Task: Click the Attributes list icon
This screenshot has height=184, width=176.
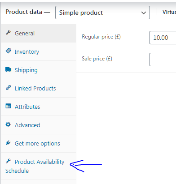Action: point(8,106)
